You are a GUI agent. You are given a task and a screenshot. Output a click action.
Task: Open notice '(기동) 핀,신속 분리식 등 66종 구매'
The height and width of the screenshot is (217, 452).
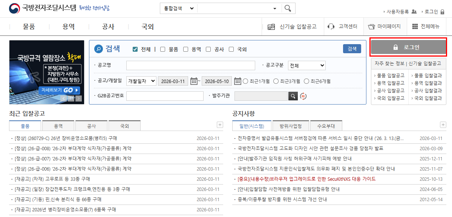tap(58, 200)
